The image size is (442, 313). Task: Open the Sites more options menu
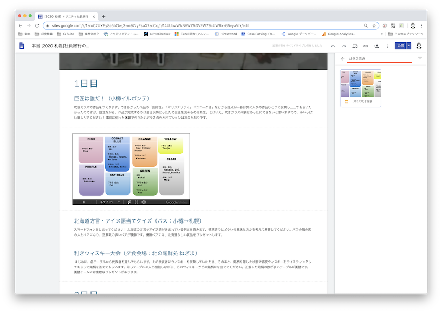pos(387,46)
